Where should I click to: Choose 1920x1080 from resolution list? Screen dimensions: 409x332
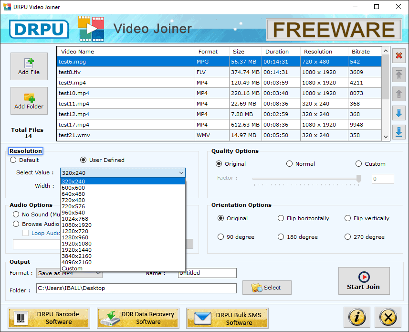coord(123,244)
